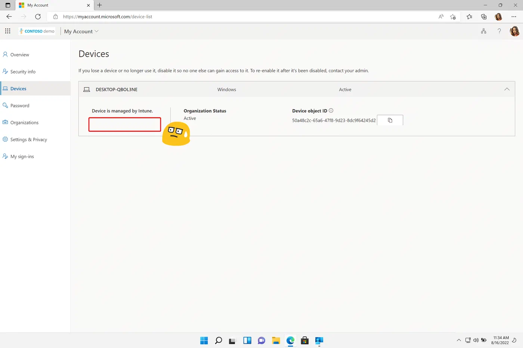Viewport: 523px width, 348px height.
Task: View site information lock icon
Action: (x=56, y=16)
